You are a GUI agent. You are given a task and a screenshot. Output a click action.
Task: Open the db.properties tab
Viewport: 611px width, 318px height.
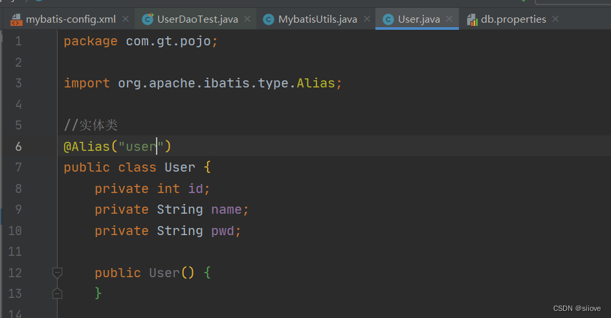click(x=513, y=19)
